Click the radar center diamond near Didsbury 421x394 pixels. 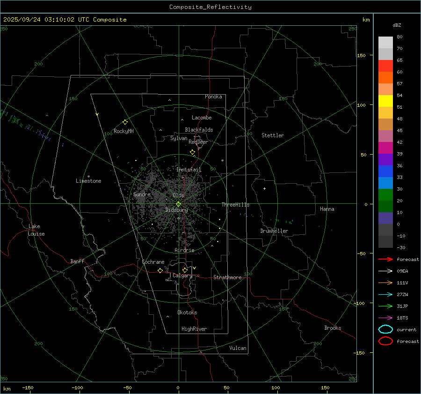178,204
